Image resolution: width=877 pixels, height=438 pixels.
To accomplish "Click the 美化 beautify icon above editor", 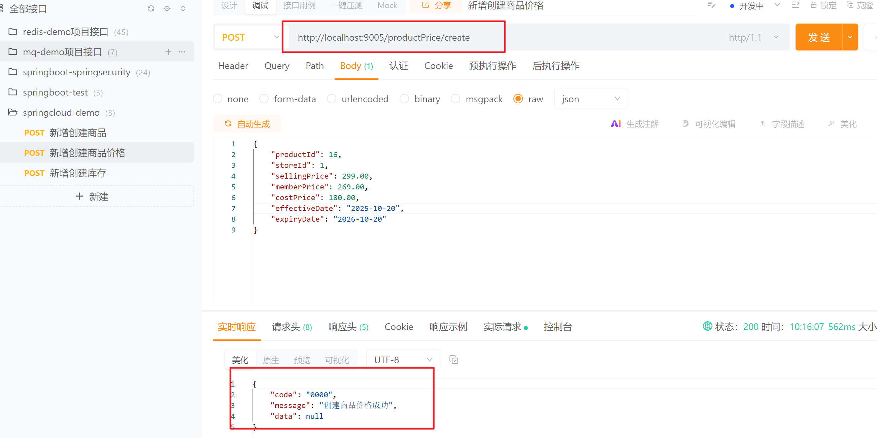I will (x=831, y=124).
